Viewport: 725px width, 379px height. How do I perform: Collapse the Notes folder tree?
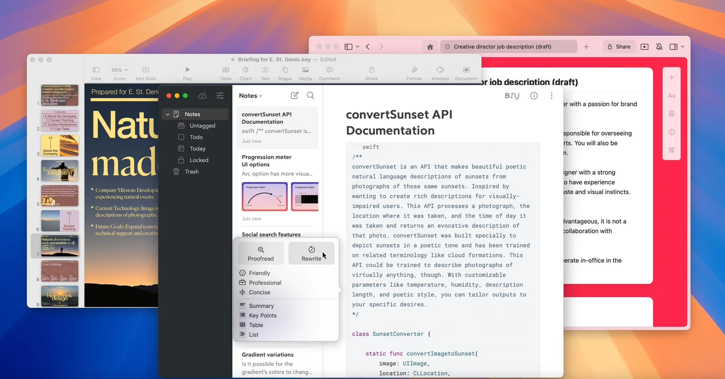[x=167, y=114]
